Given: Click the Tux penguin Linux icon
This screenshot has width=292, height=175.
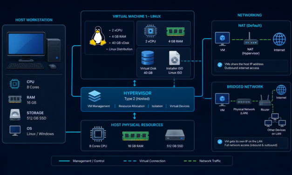Looking at the screenshot, I should 98,36.
